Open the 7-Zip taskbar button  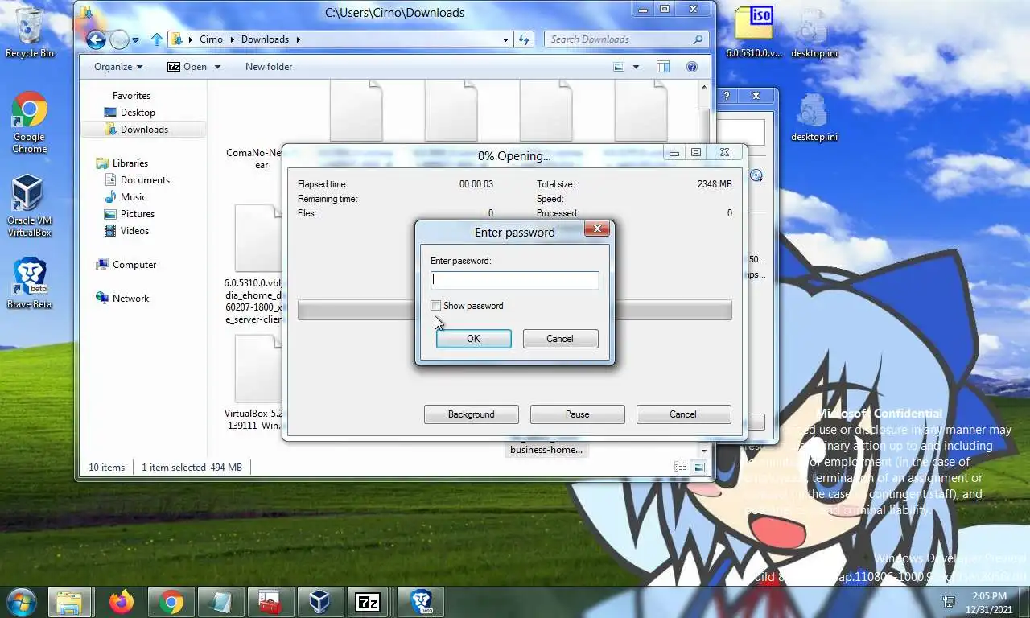pos(368,602)
